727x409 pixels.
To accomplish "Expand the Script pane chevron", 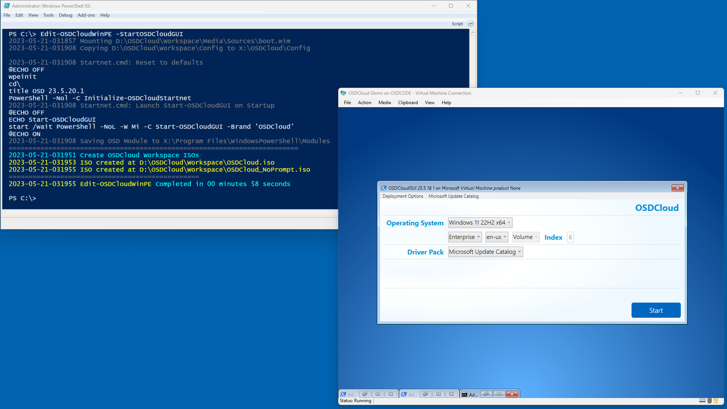I will pyautogui.click(x=470, y=23).
